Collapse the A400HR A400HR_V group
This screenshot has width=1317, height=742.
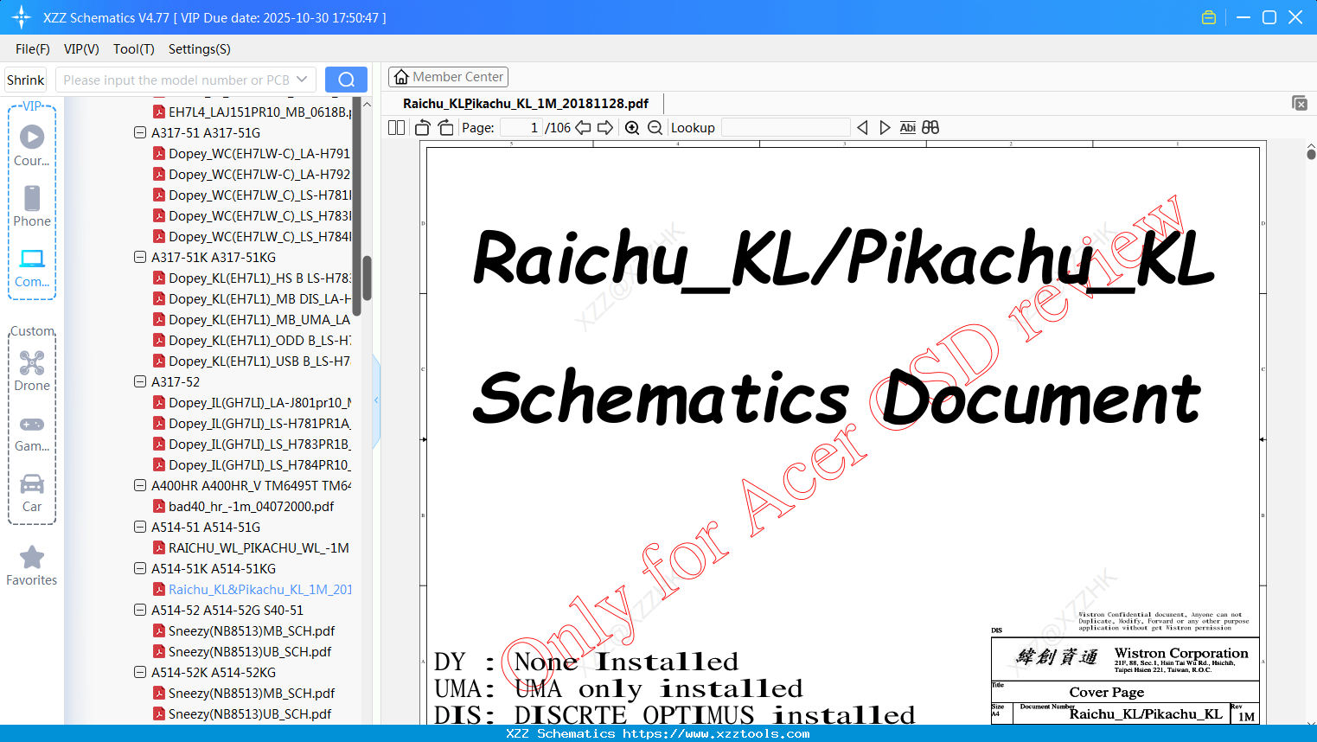point(140,486)
